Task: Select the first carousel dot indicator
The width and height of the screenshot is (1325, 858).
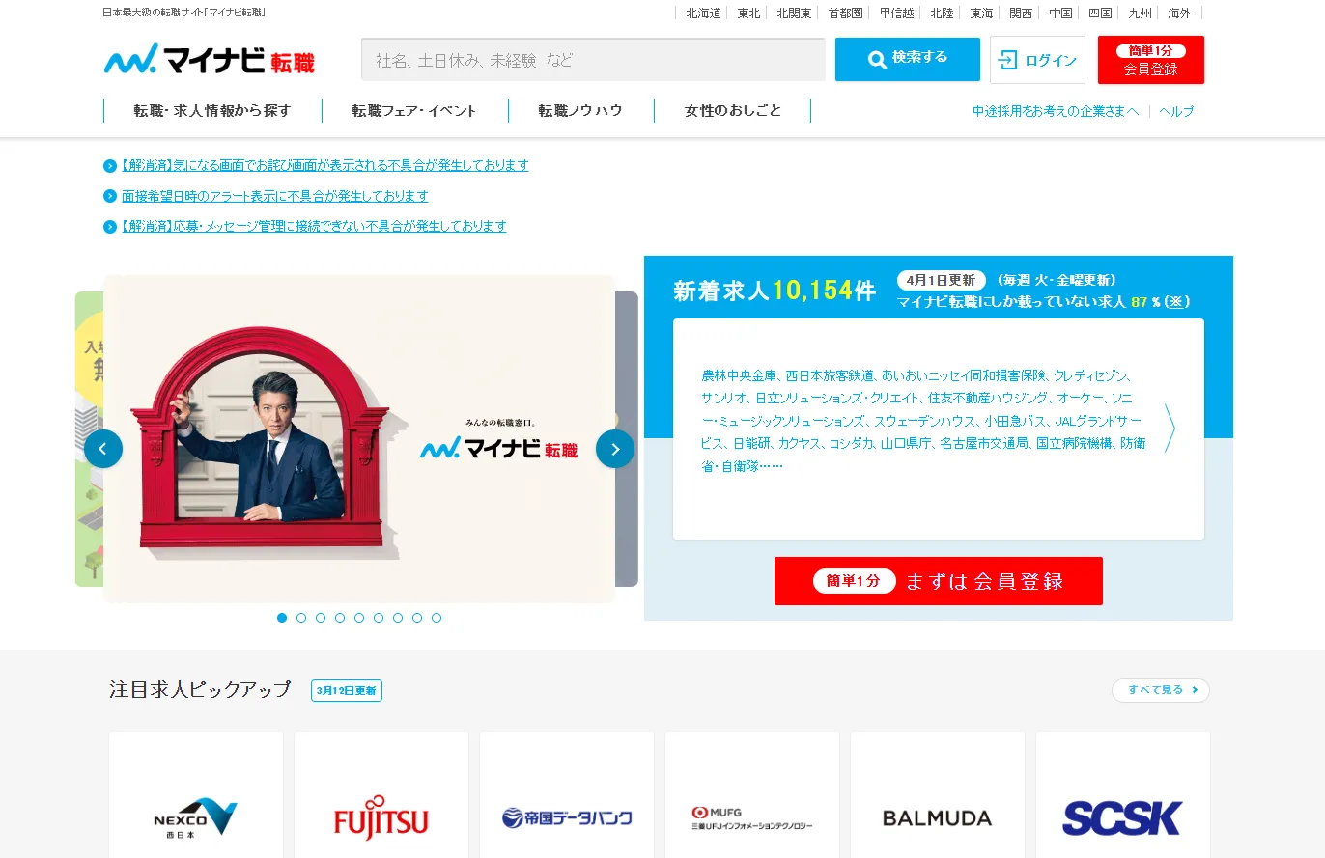Action: point(282,618)
